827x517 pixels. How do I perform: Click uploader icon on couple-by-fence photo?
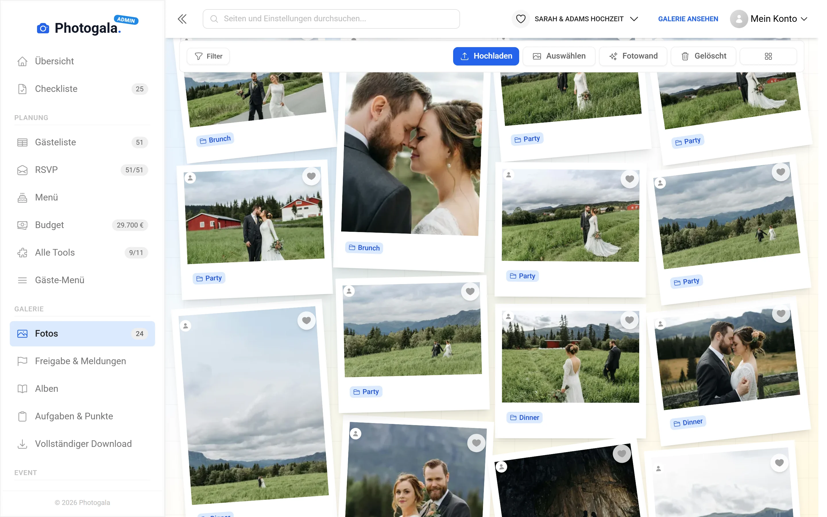pyautogui.click(x=660, y=324)
